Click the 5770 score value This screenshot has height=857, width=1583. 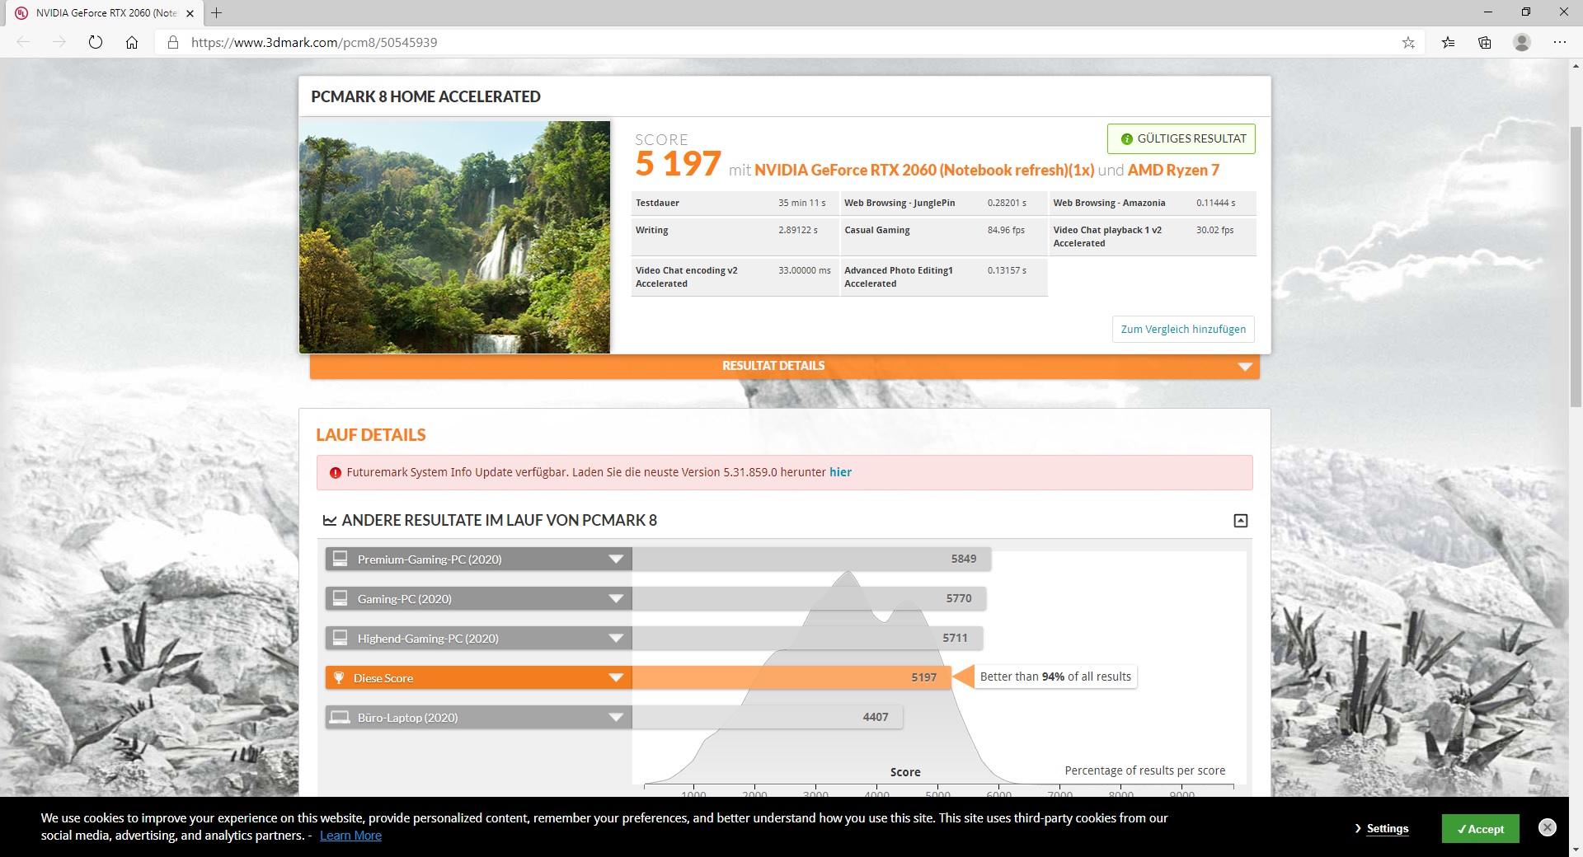[x=959, y=598]
